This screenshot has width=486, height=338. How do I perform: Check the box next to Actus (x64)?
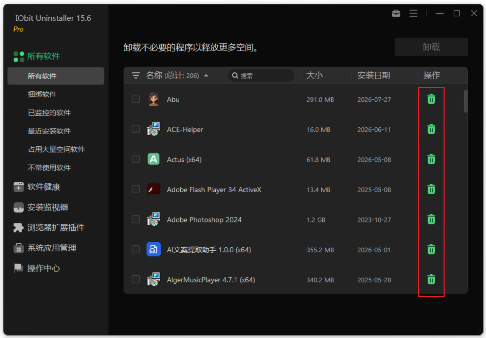(136, 159)
